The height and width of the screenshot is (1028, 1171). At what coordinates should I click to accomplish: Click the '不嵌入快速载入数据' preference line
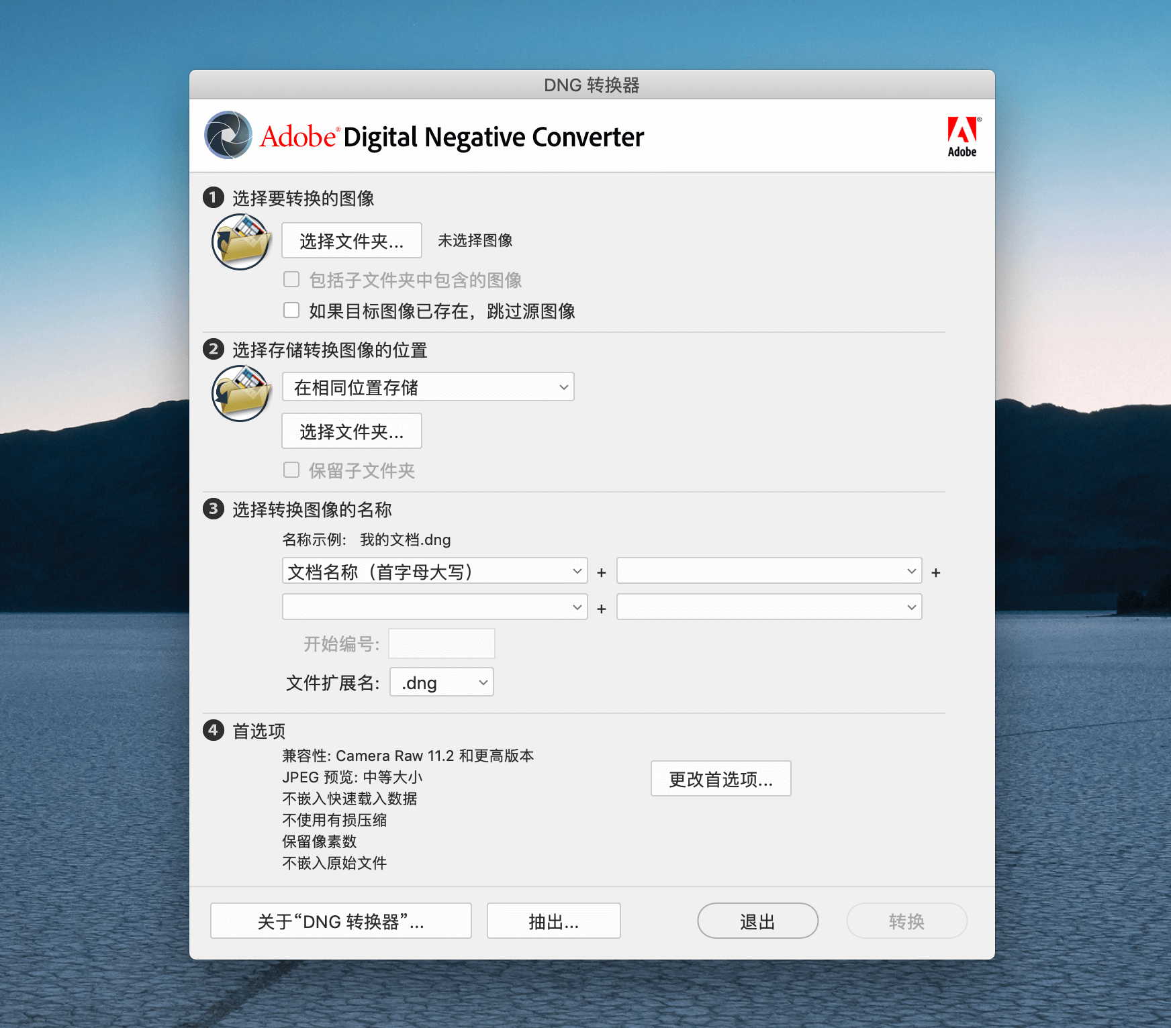click(x=350, y=799)
